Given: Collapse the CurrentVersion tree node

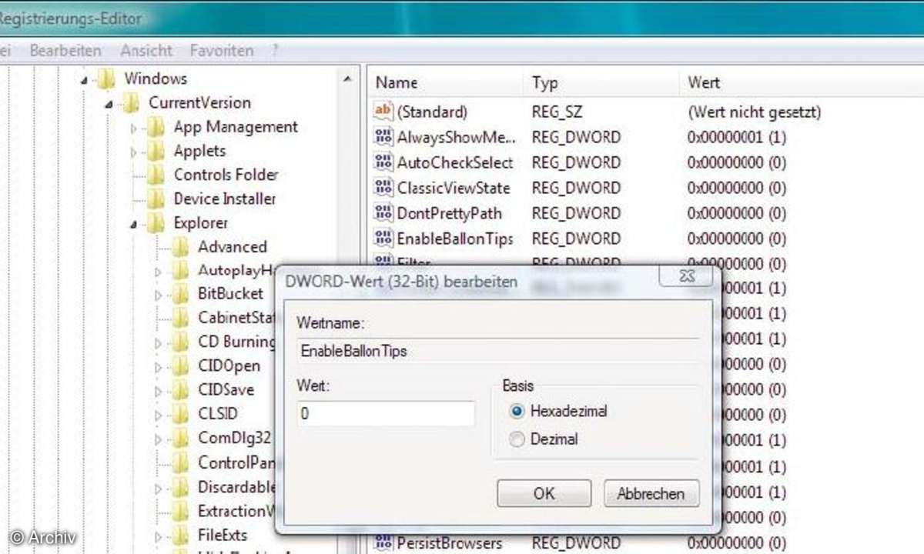Looking at the screenshot, I should [108, 103].
